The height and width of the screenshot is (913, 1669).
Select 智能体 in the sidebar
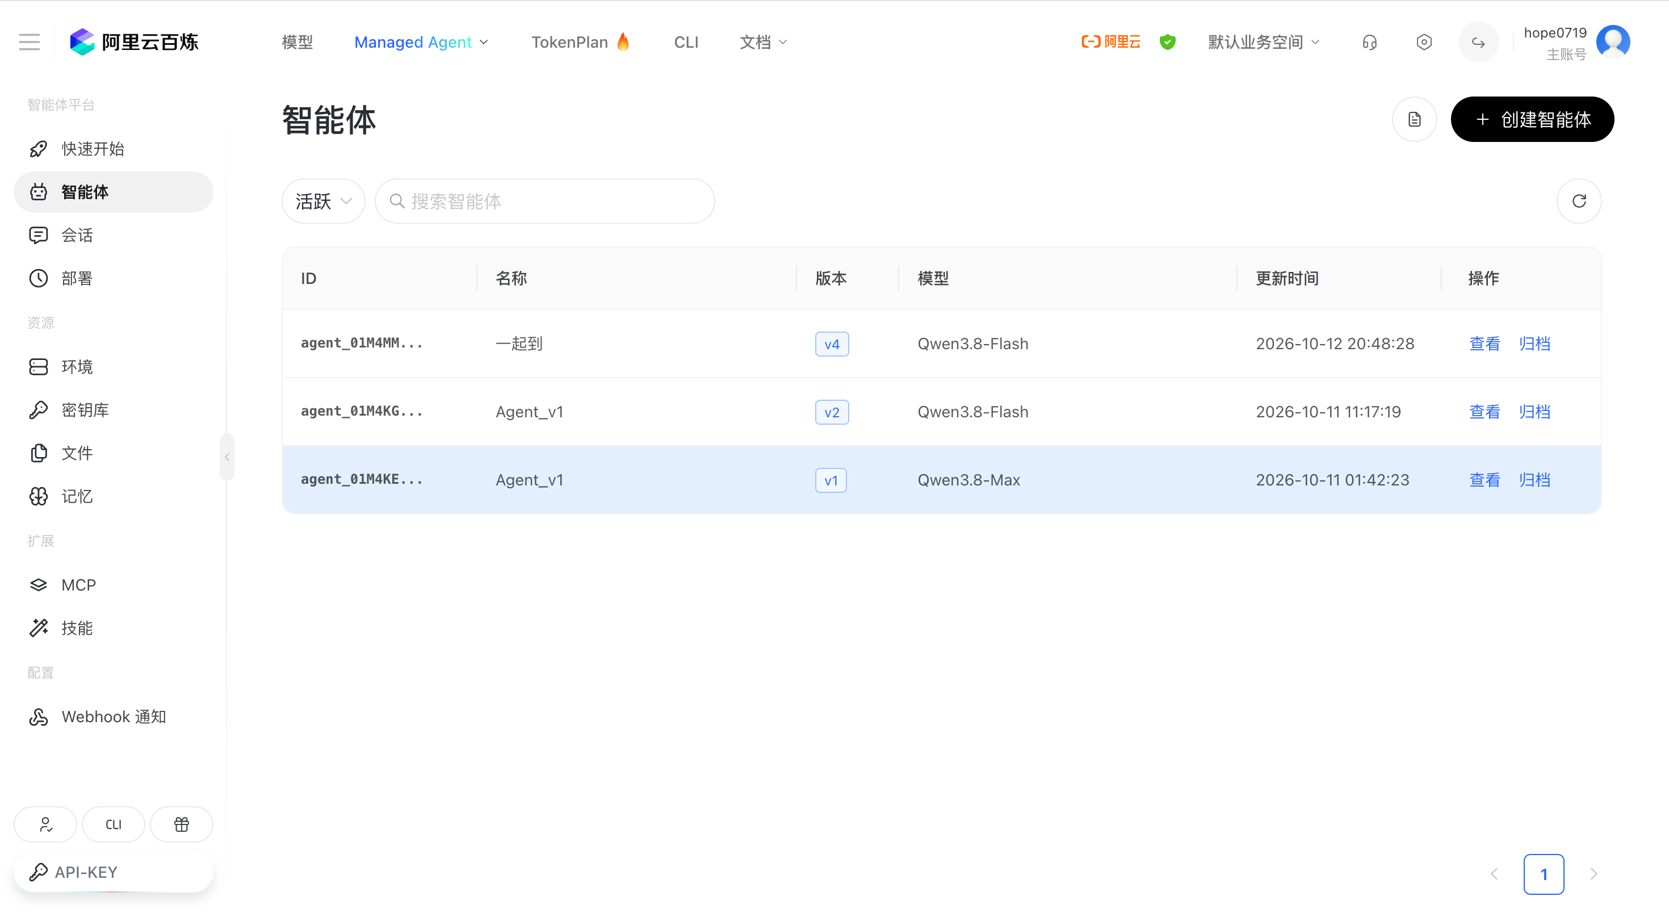[x=114, y=192]
